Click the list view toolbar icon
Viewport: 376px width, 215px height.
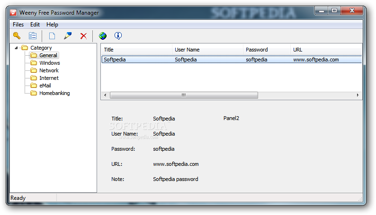tap(33, 35)
